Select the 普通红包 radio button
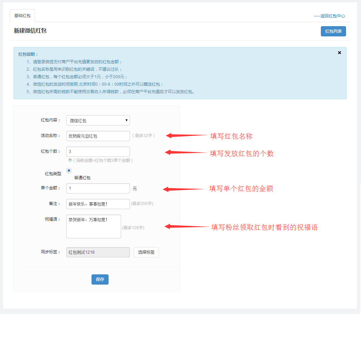The image size is (361, 340). coord(69,171)
